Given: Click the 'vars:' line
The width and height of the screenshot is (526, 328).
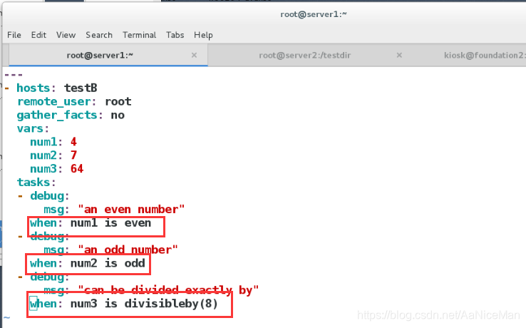Looking at the screenshot, I should pos(33,128).
